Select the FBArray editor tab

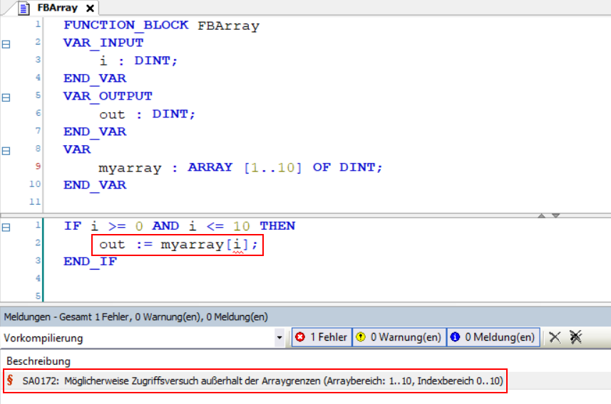point(57,8)
